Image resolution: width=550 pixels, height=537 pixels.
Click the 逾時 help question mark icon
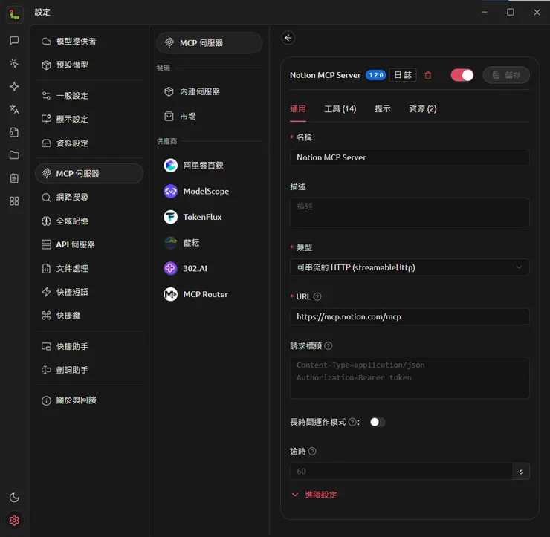[x=312, y=452]
